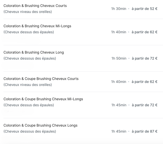Screen dimensions: 163x144
Task: Click '(Cheveux dessus des épaules)' under Brushing Mi-Longs
Action: (29, 32)
